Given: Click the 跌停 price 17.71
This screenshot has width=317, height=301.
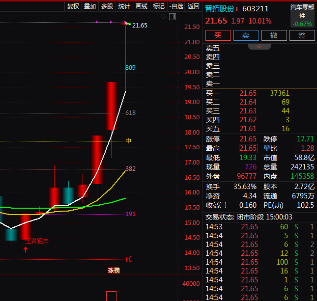Looking at the screenshot, I should tap(305, 139).
